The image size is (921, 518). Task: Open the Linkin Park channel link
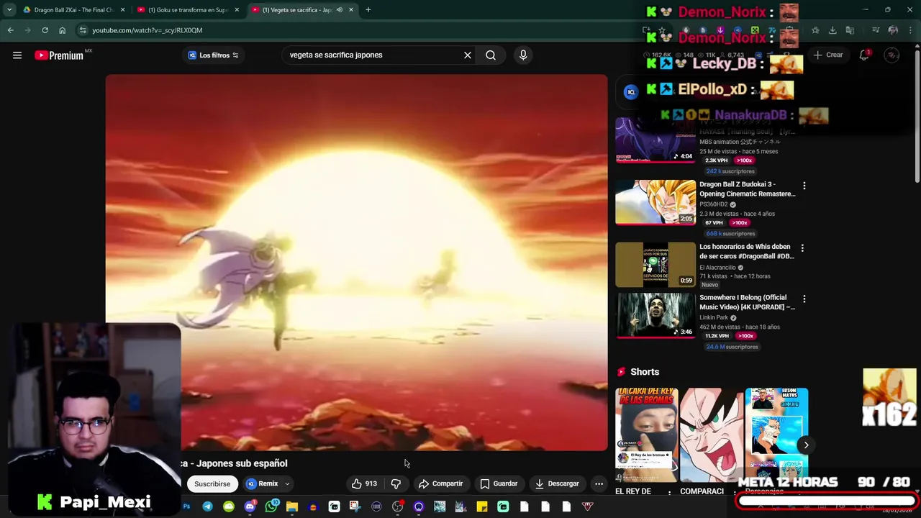[x=714, y=317]
